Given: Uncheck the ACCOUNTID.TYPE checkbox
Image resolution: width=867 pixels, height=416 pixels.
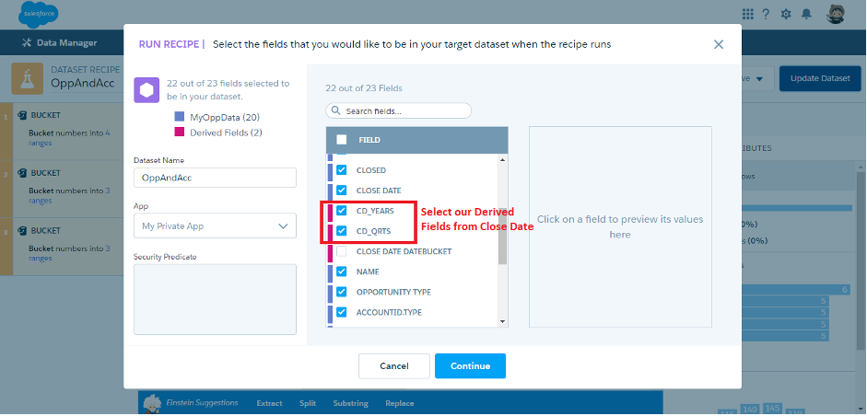Looking at the screenshot, I should pyautogui.click(x=342, y=312).
